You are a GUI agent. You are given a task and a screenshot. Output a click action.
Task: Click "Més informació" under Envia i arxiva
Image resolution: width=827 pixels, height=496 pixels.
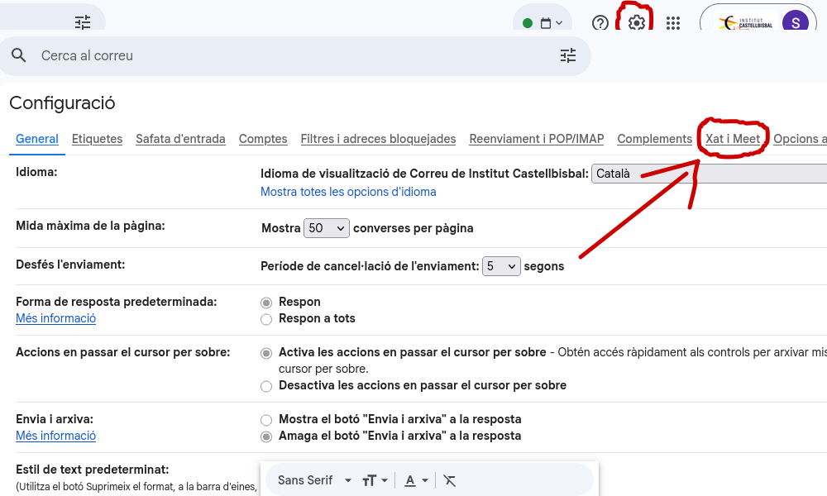55,436
